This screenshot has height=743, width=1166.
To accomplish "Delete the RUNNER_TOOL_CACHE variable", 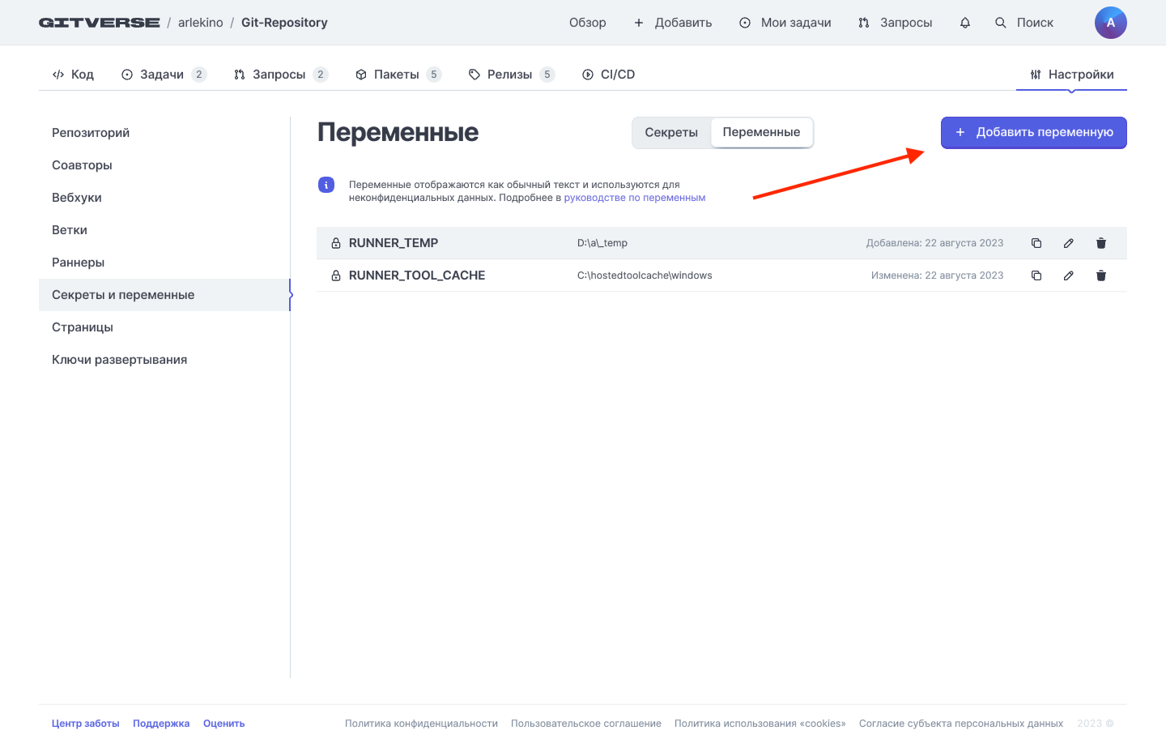I will tap(1101, 275).
